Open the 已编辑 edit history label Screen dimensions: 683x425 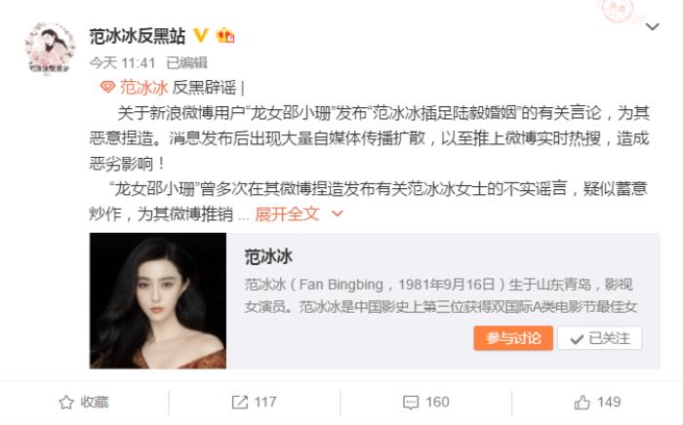[187, 63]
